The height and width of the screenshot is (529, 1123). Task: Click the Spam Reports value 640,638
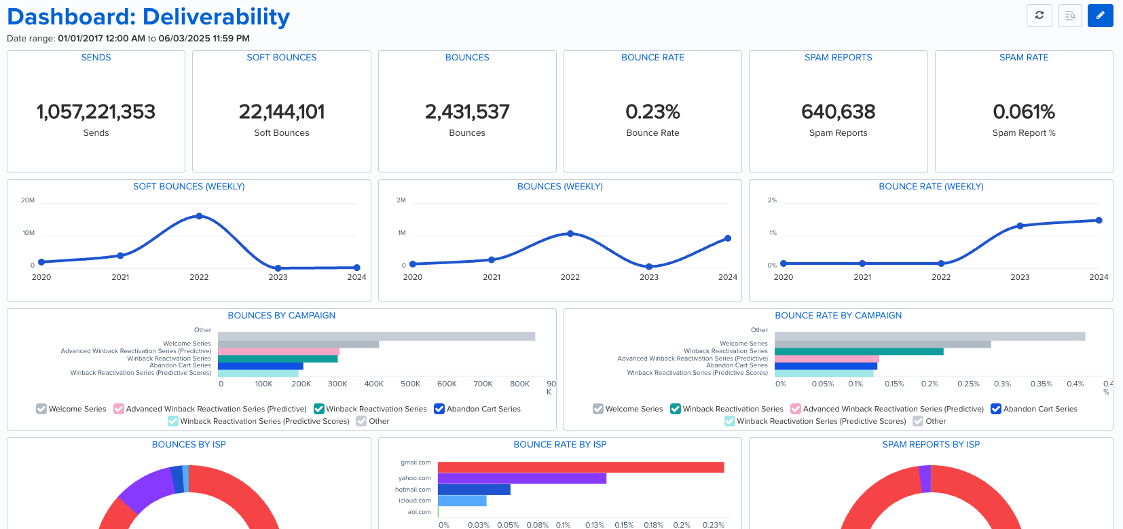point(839,111)
